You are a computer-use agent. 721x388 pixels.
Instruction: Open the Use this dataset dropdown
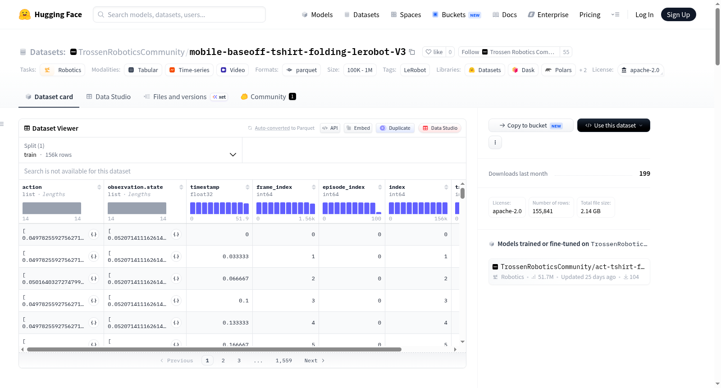click(614, 125)
